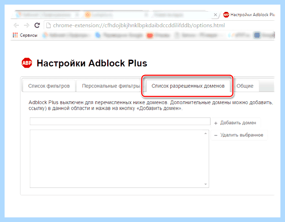Image resolution: width=285 pixels, height=222 pixels.
Task: Open the Общие tab
Action: coord(245,86)
